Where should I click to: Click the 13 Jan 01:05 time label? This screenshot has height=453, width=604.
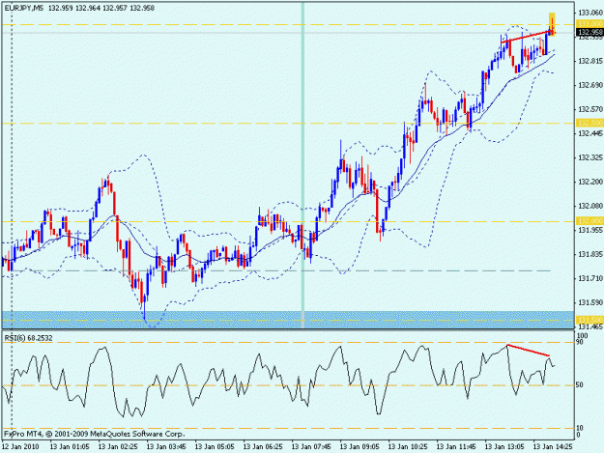pos(70,446)
